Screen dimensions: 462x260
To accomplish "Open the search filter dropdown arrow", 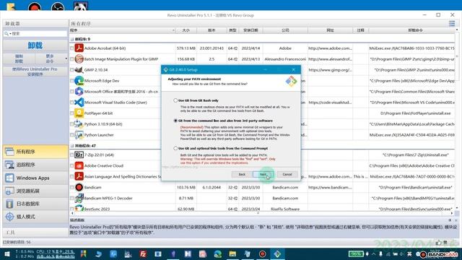I will click(x=10, y=34).
